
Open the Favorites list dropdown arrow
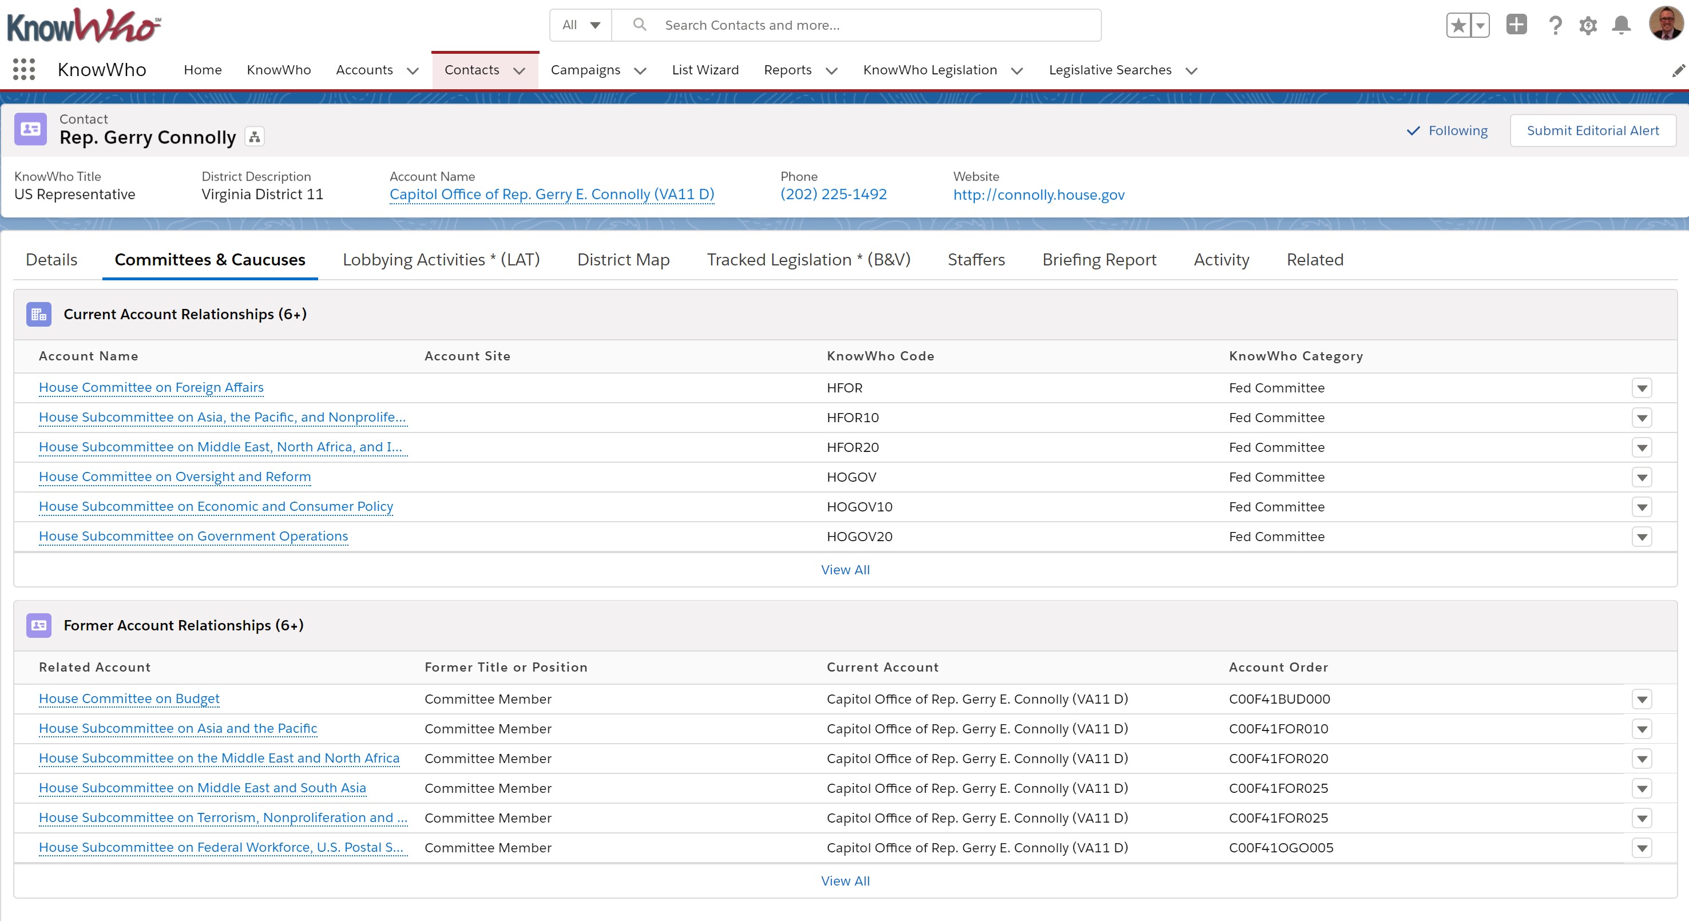coord(1481,26)
